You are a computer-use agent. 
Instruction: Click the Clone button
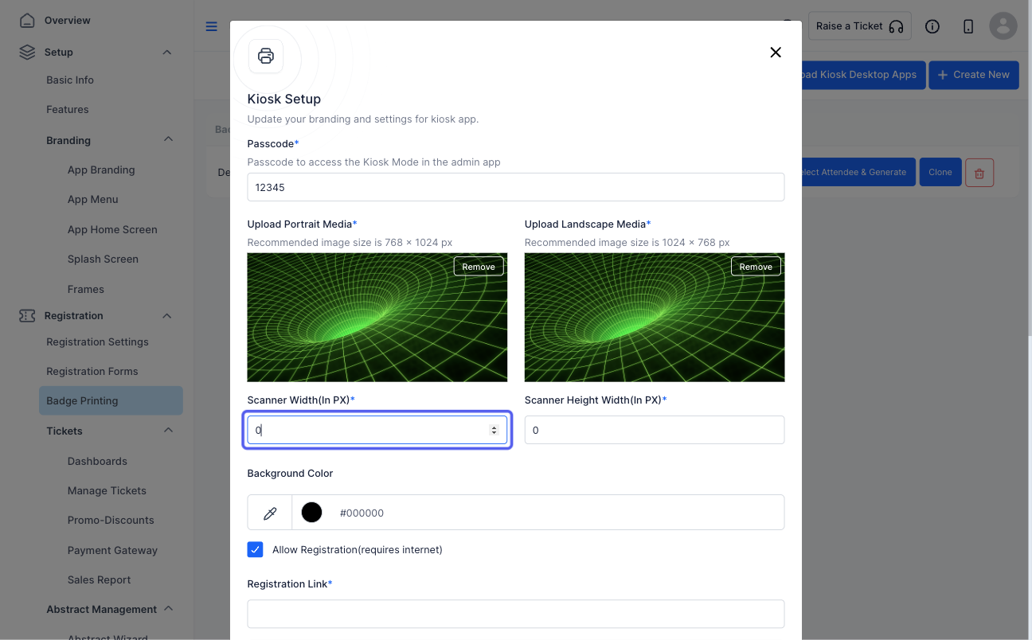[x=940, y=172]
